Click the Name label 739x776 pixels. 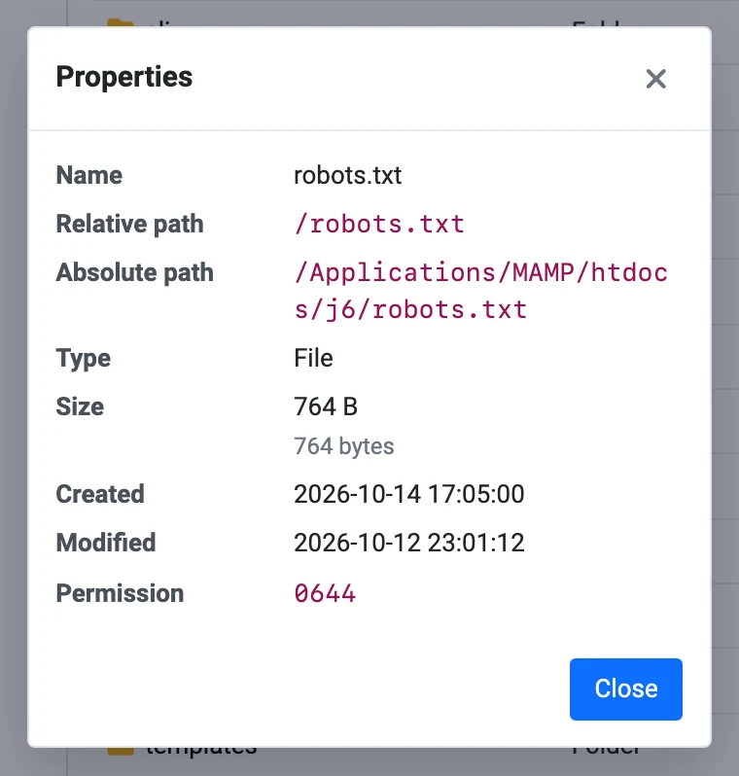coord(89,175)
